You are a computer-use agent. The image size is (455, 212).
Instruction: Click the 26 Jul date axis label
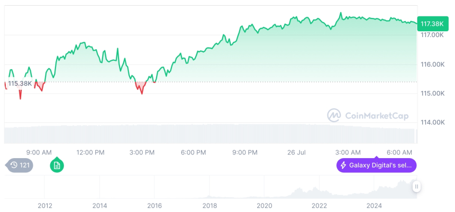297,153
